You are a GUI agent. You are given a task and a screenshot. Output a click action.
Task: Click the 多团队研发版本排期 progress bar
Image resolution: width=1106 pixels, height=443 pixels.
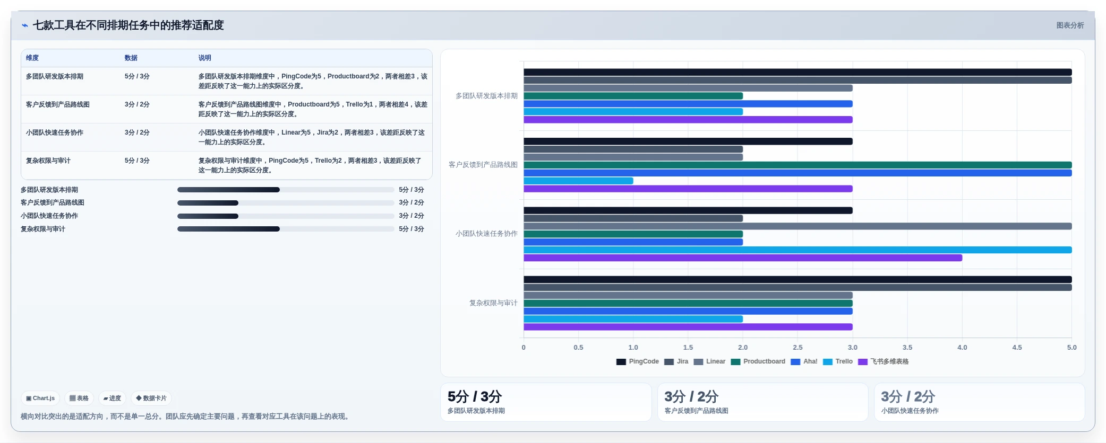[286, 190]
